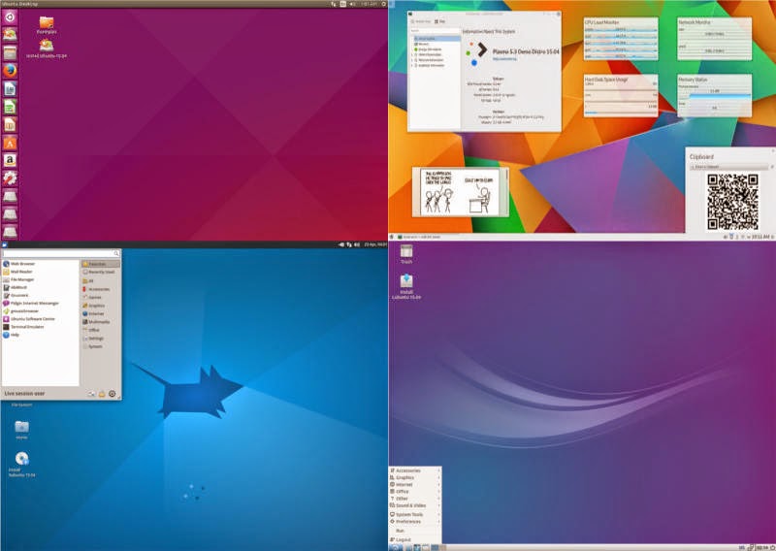Click the Lubuntu start menu button
This screenshot has width=776, height=551.
click(x=396, y=547)
